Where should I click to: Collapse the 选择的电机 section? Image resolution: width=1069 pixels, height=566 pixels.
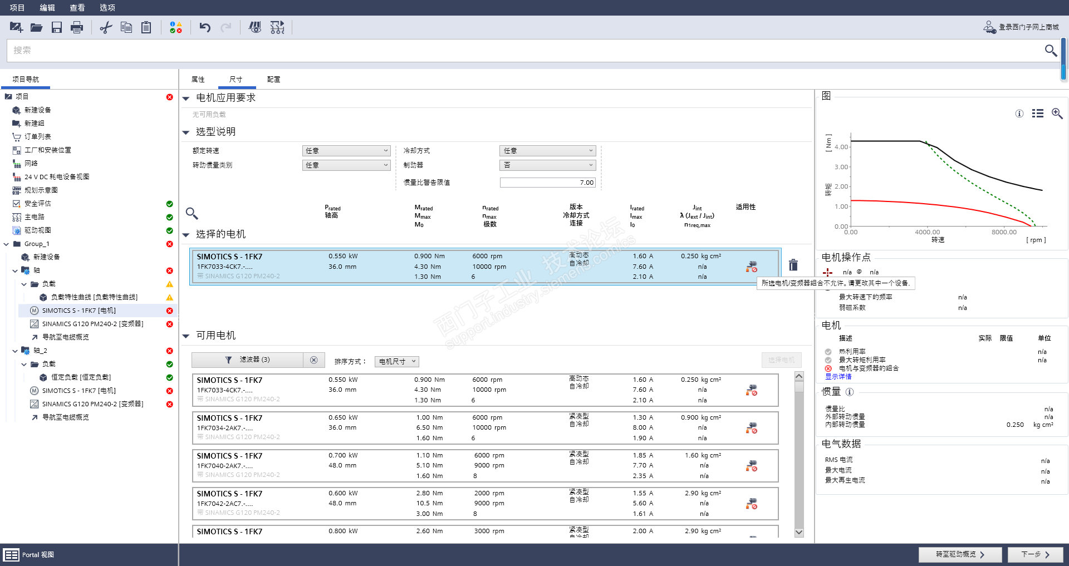pos(186,235)
